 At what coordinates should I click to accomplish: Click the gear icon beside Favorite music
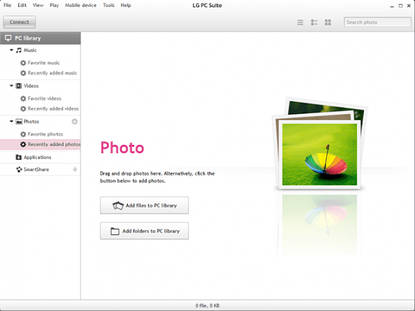pyautogui.click(x=23, y=63)
